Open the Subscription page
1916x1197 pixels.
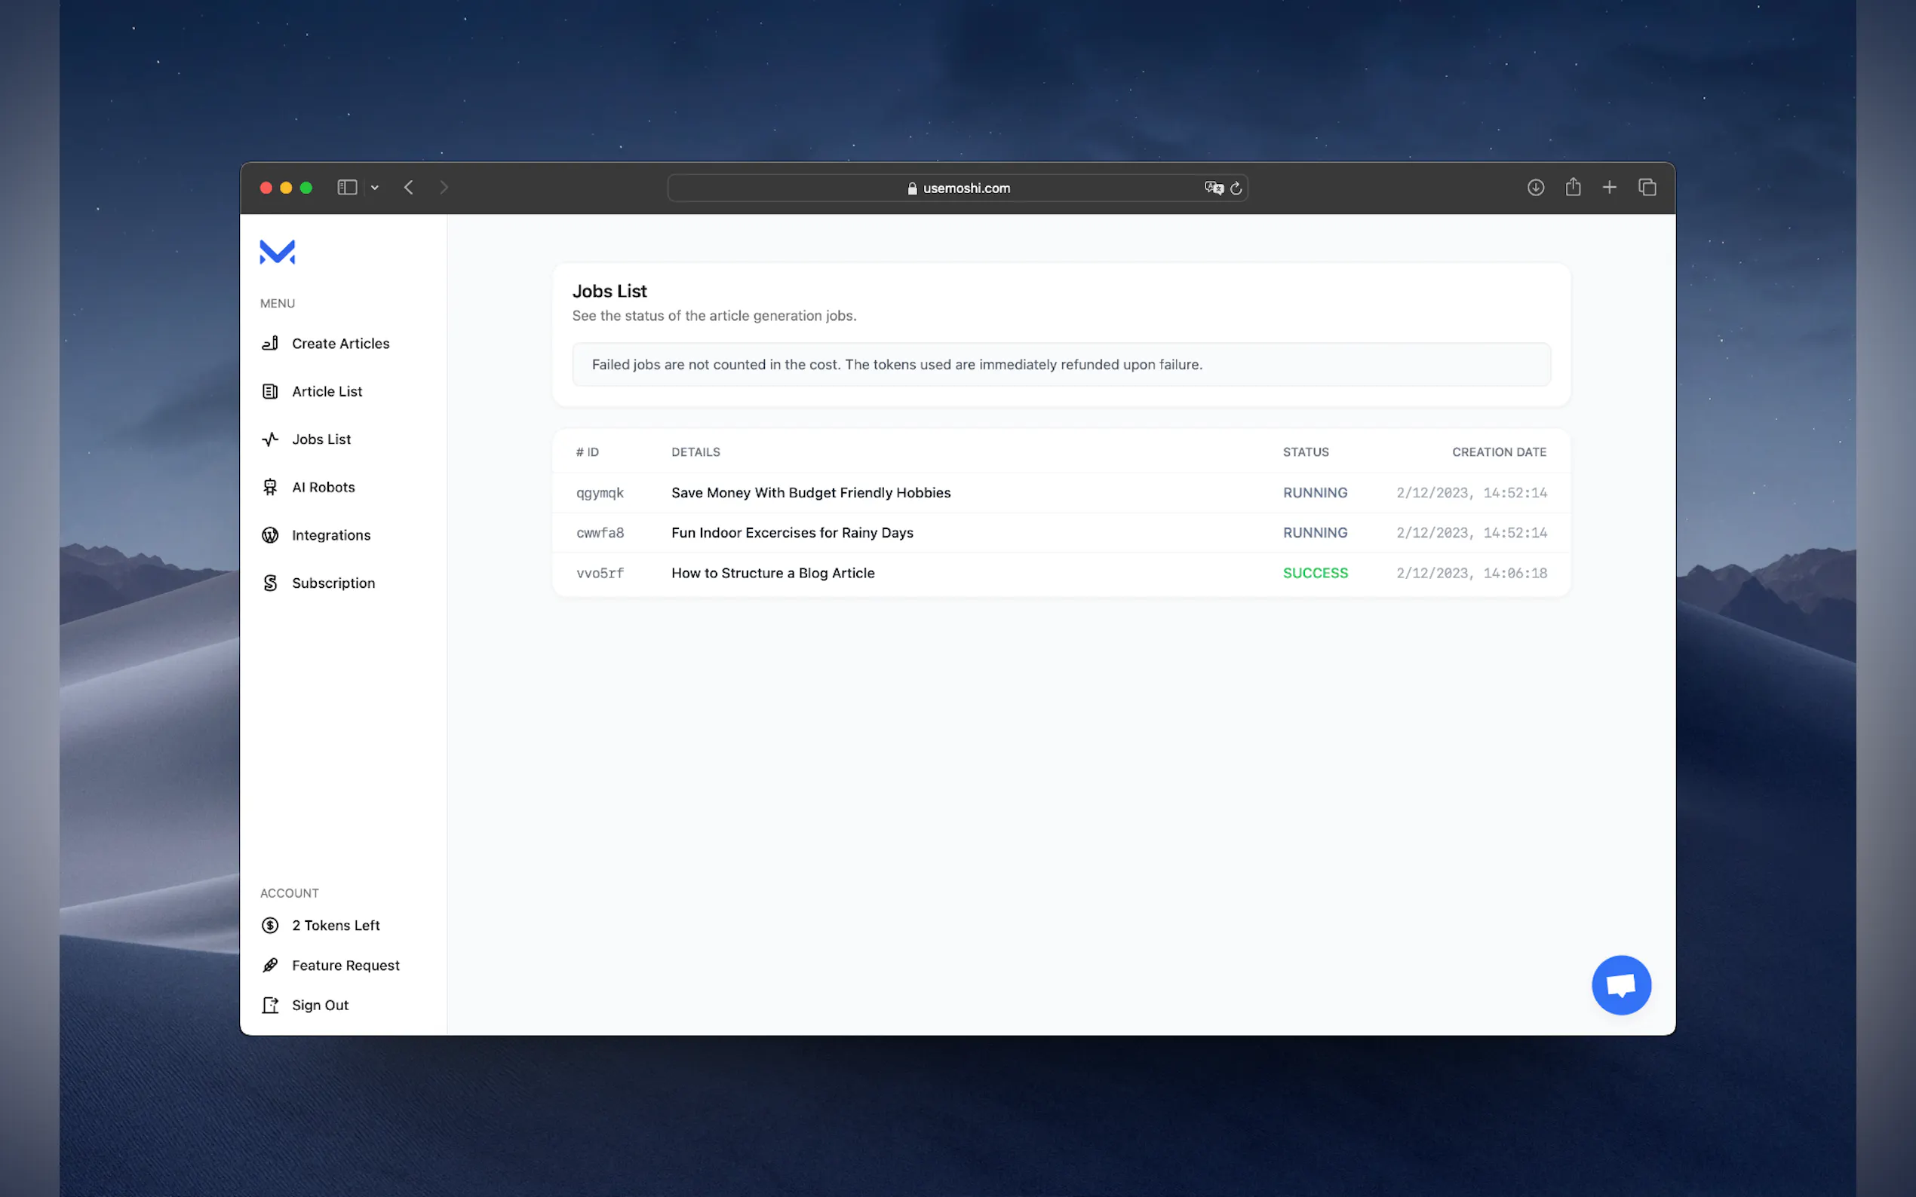coord(333,583)
